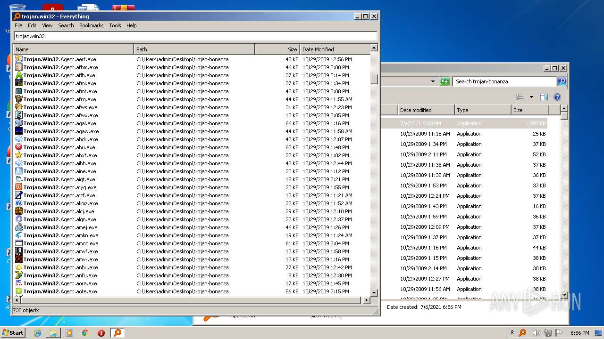Click the Everything taskbar button
The height and width of the screenshot is (339, 604).
117,333
